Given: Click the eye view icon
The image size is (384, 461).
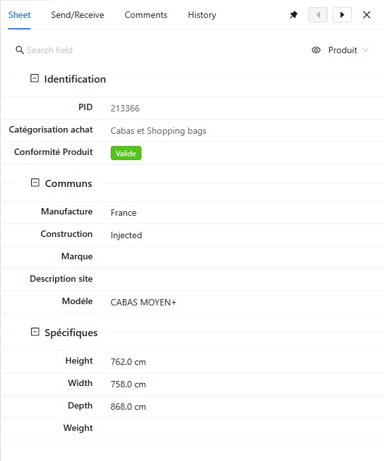Looking at the screenshot, I should (x=316, y=50).
